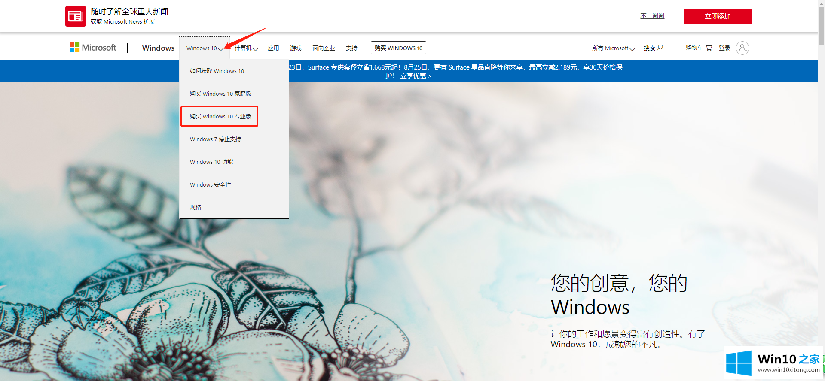This screenshot has width=825, height=381.
Task: Expand the 计算机 dropdown
Action: 246,48
